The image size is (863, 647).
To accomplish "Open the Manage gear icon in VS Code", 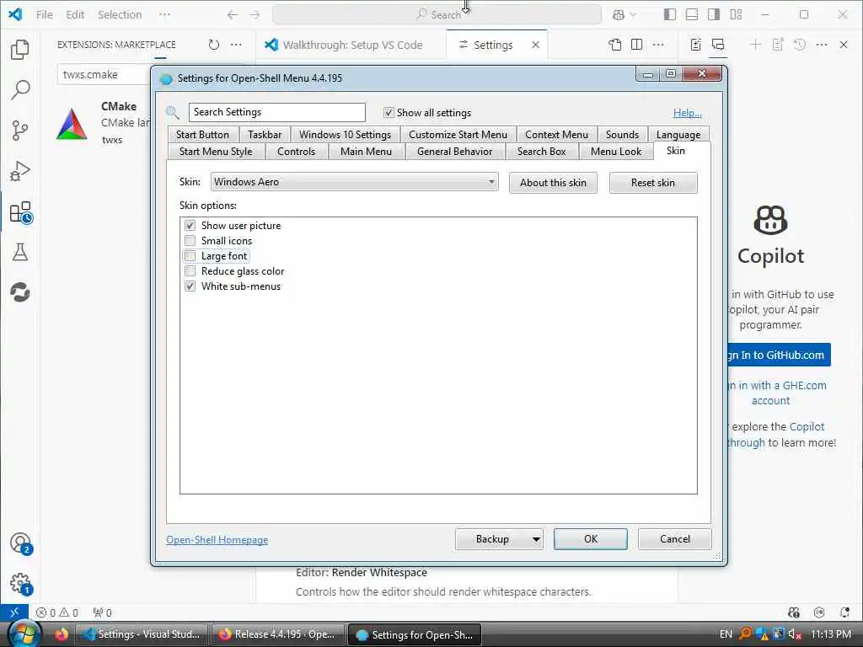I will coord(21,584).
